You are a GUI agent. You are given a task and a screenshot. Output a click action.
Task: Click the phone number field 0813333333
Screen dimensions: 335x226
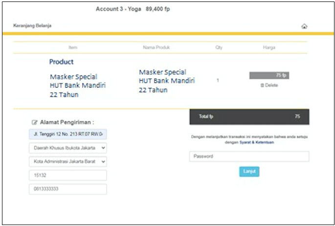coord(68,189)
